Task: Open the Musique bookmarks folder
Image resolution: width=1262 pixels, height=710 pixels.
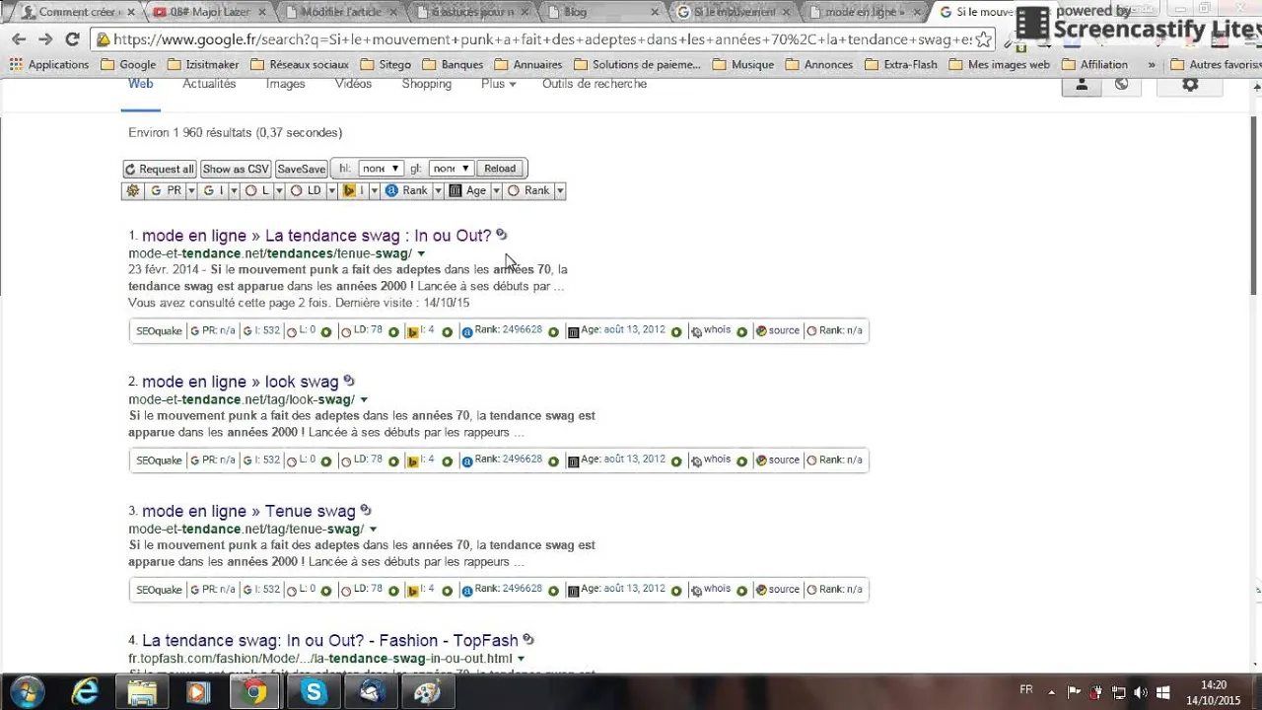Action: [742, 64]
